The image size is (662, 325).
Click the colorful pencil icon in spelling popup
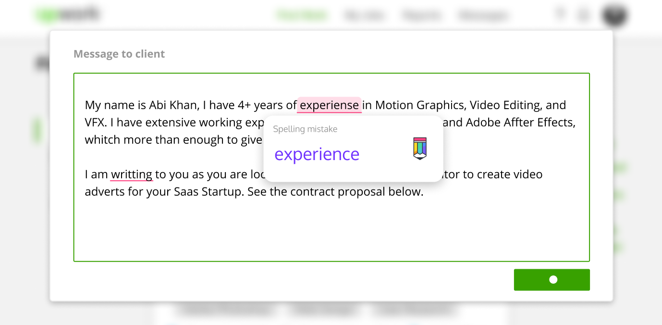coord(420,149)
